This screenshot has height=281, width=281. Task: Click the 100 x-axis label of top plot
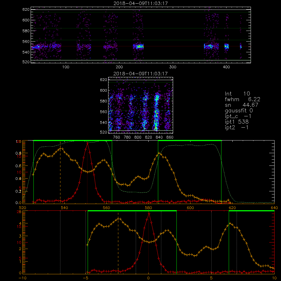(66, 67)
